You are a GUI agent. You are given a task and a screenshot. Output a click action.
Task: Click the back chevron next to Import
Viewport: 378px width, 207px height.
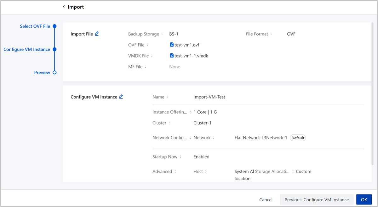click(64, 7)
